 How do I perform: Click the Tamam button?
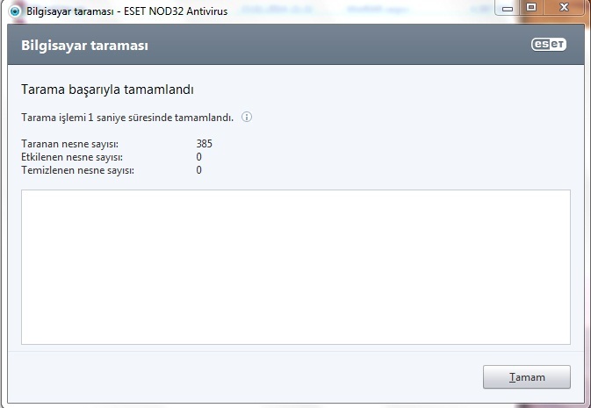pyautogui.click(x=527, y=376)
